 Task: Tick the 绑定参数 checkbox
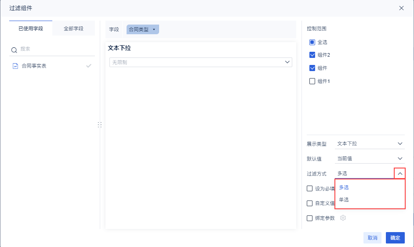(x=310, y=218)
